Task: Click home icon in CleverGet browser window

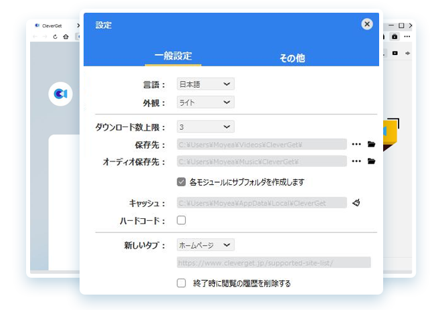Action: tap(66, 37)
